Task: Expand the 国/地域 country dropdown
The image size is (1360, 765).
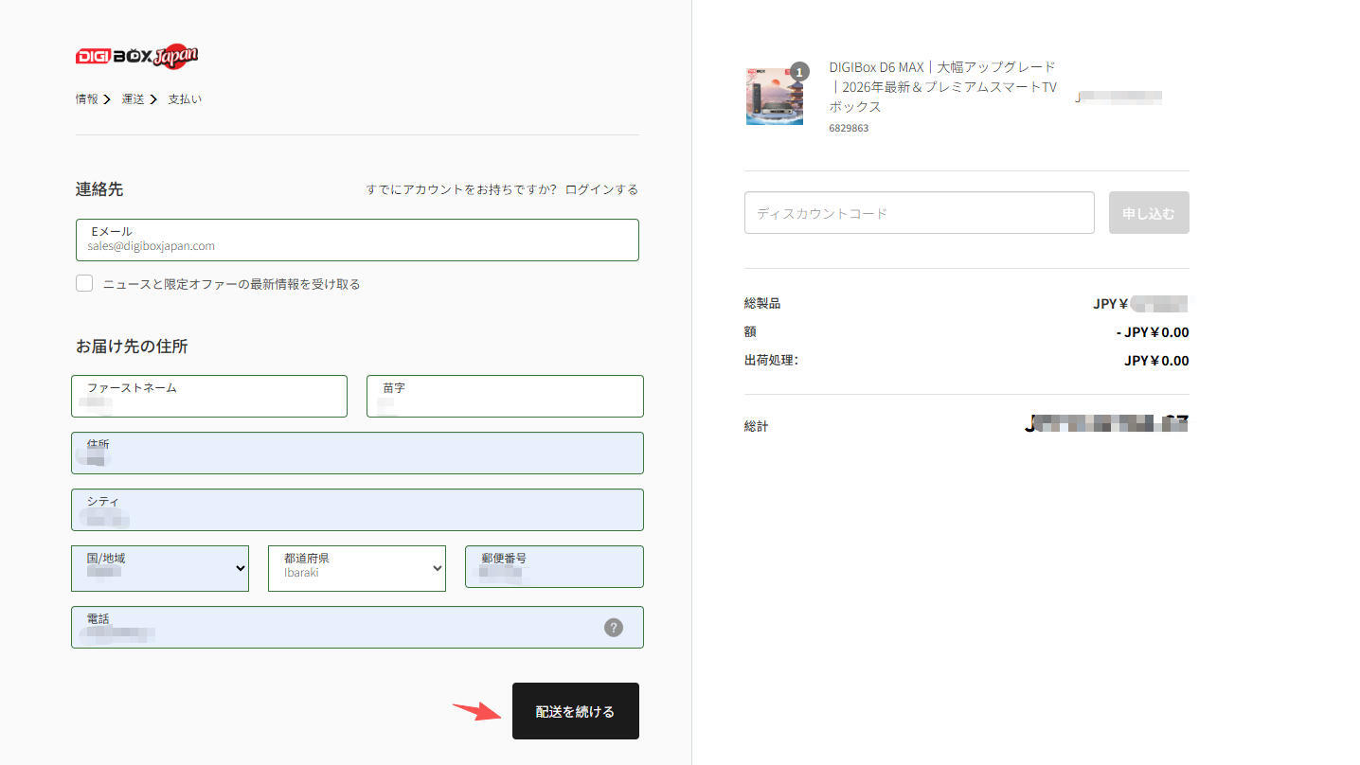Action: 160,568
